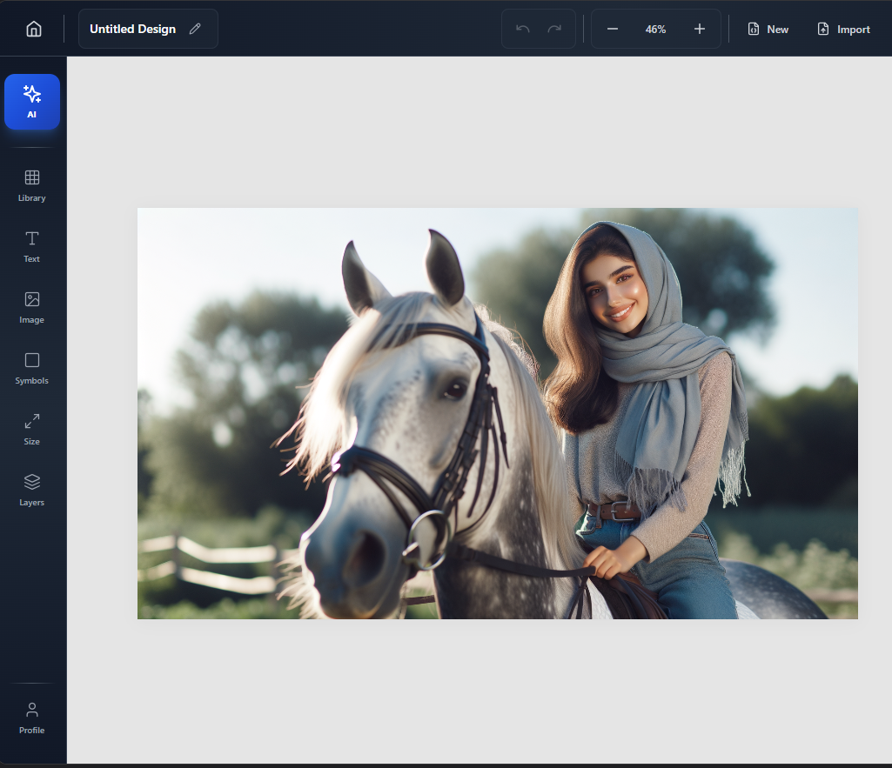Open the Profile menu
Screen dimensions: 892x768
point(32,718)
